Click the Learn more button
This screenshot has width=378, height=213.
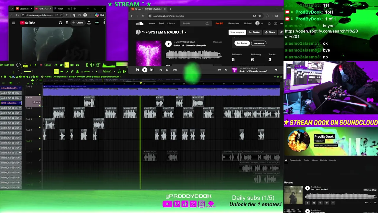tap(259, 43)
